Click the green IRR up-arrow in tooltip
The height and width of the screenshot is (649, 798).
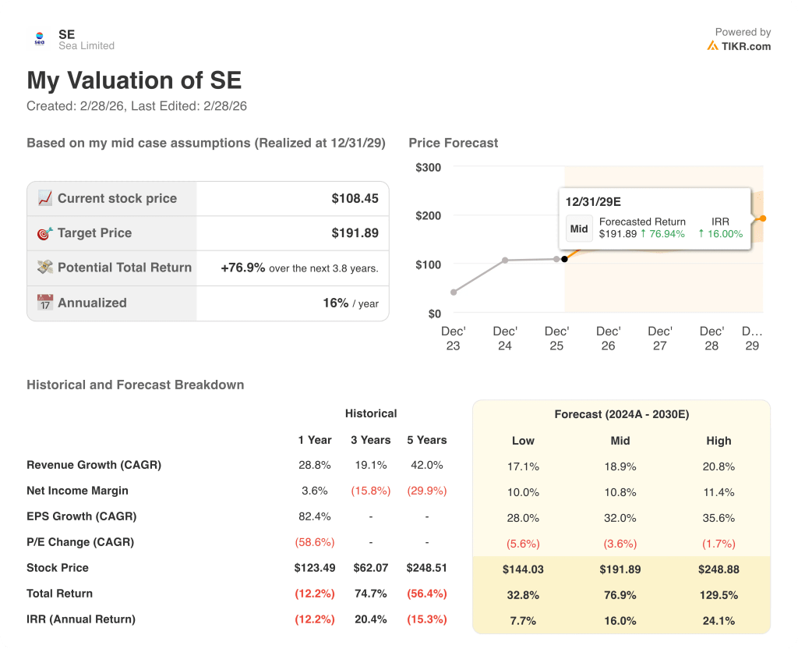701,234
